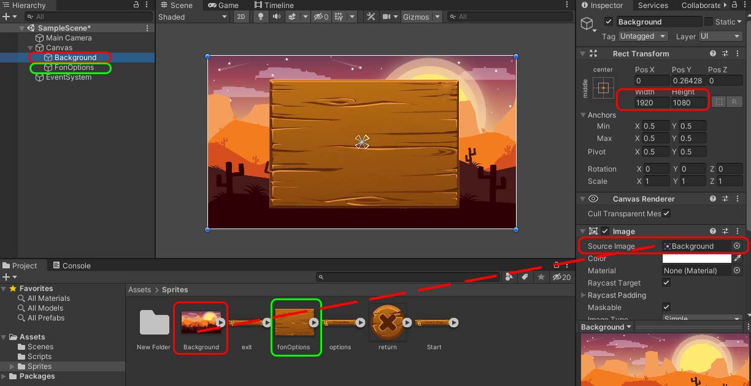This screenshot has width=751, height=386.
Task: Toggle the Raycast Target checkbox
Action: [x=666, y=283]
